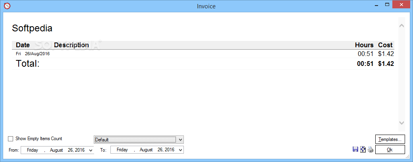This screenshot has height=162, width=413.
Task: Click the Total: label
Action: click(x=28, y=64)
